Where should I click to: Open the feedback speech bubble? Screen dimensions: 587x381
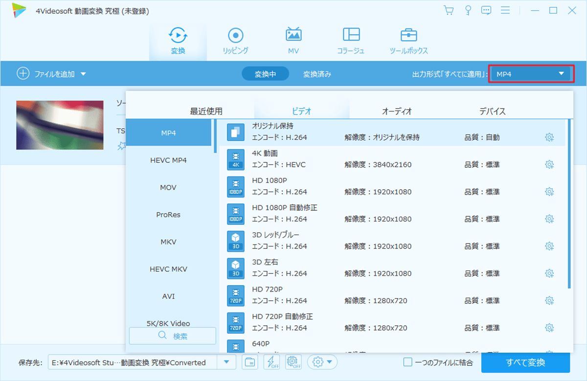coord(486,10)
